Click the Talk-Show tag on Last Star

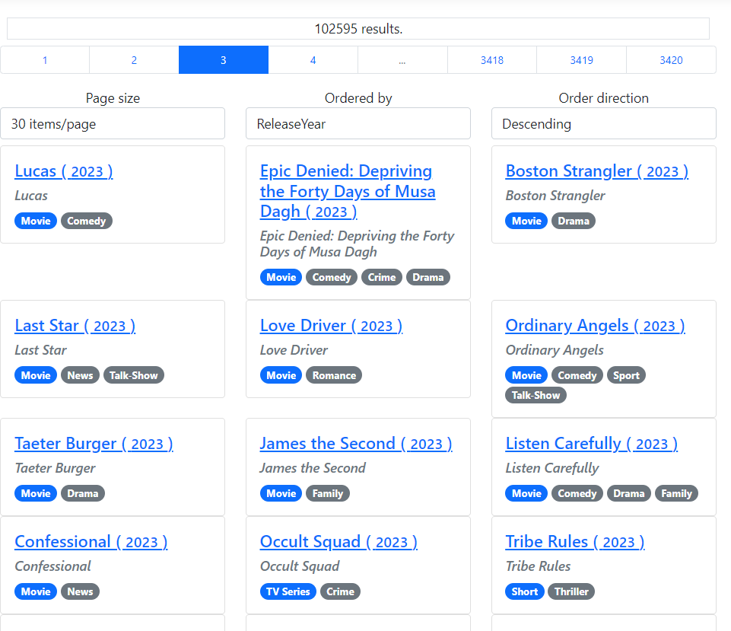[134, 375]
